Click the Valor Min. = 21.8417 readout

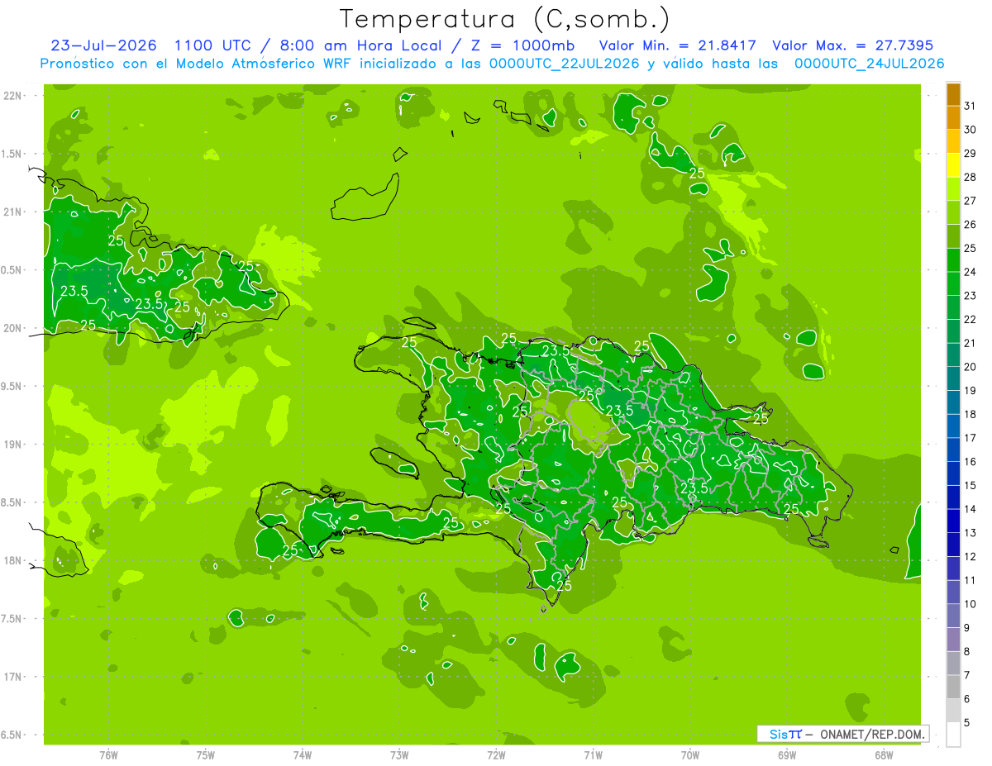pyautogui.click(x=678, y=45)
